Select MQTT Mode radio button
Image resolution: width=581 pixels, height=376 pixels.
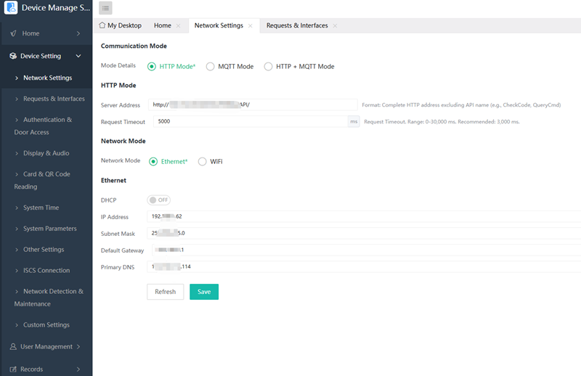click(210, 66)
